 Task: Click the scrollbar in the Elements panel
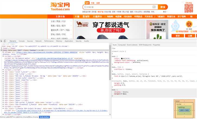click(110, 62)
